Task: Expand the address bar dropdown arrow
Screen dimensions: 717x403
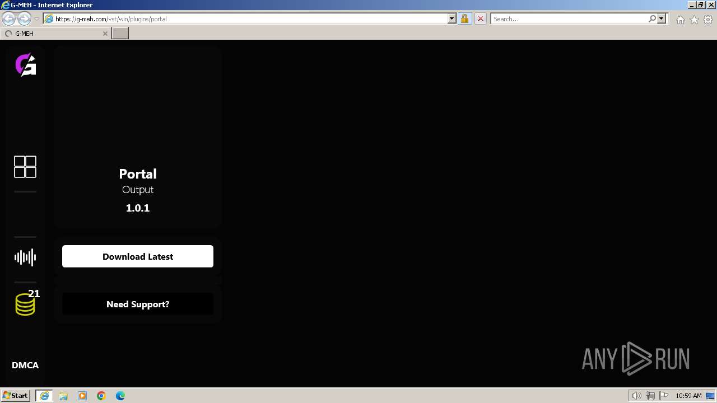Action: (452, 18)
